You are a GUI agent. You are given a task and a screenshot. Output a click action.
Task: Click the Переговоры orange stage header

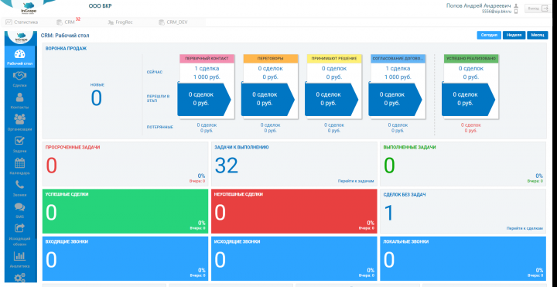pos(270,59)
